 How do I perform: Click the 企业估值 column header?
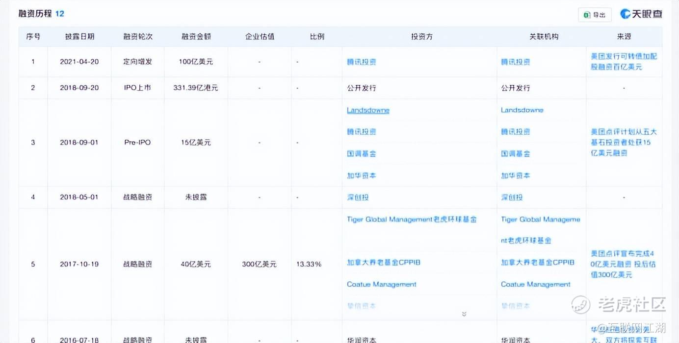[260, 37]
